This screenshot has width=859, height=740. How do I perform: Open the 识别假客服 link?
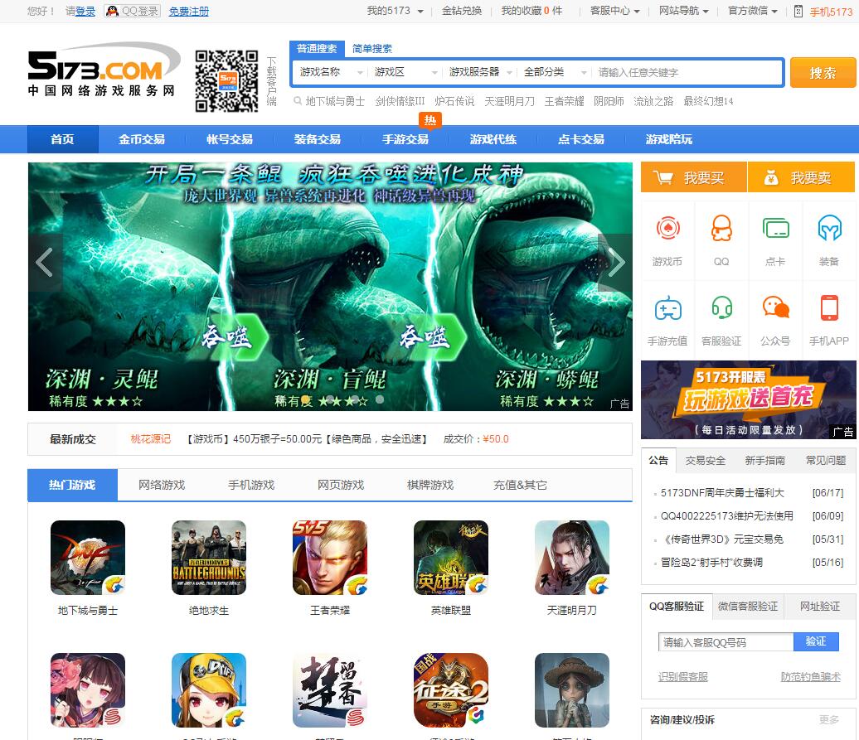coord(682,677)
